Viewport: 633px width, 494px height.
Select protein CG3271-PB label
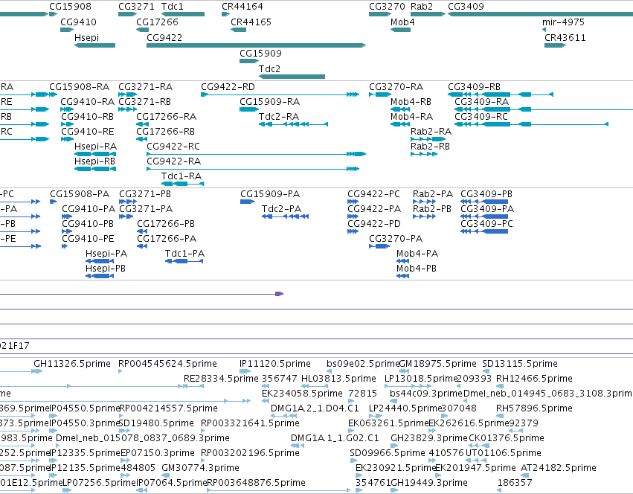[x=145, y=194]
